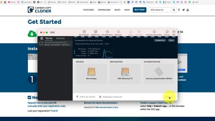
Task: Open the Ebay bookmark
Action: tap(93, 2)
